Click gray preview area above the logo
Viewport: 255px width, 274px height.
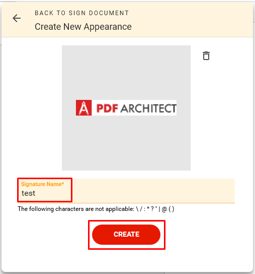(x=126, y=73)
